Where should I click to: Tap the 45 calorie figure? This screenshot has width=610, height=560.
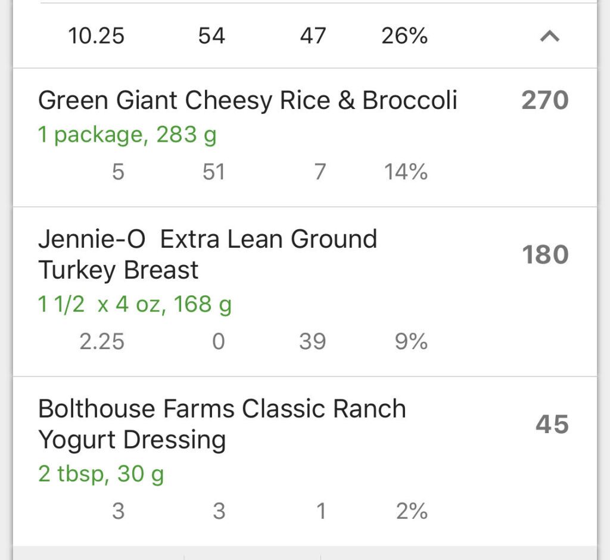552,424
